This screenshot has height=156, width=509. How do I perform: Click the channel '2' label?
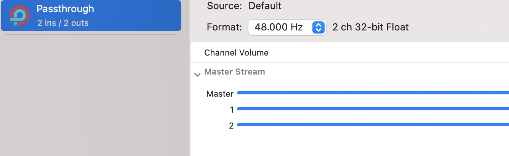pos(231,126)
